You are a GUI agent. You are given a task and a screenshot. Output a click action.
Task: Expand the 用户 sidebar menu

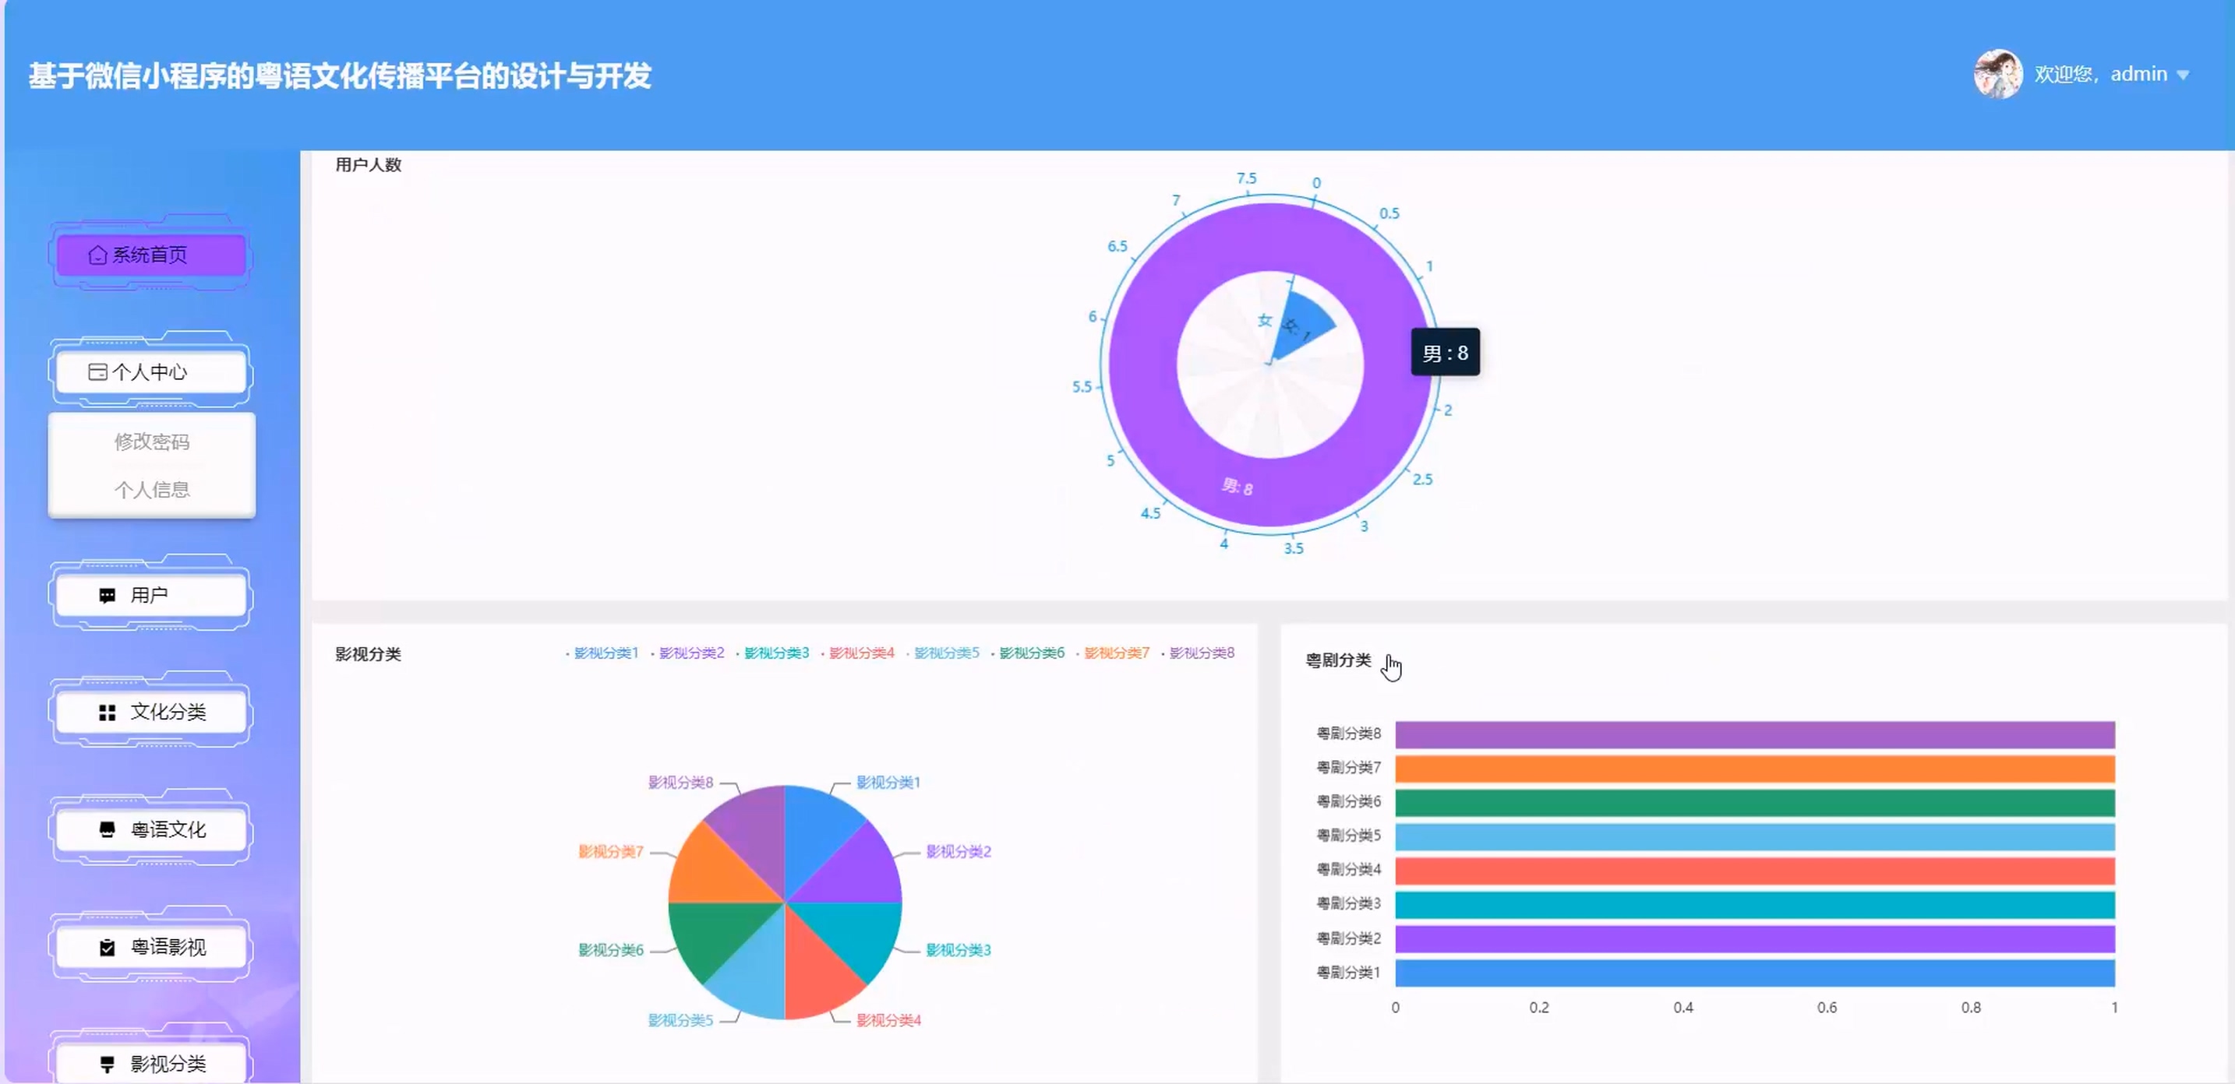(150, 596)
